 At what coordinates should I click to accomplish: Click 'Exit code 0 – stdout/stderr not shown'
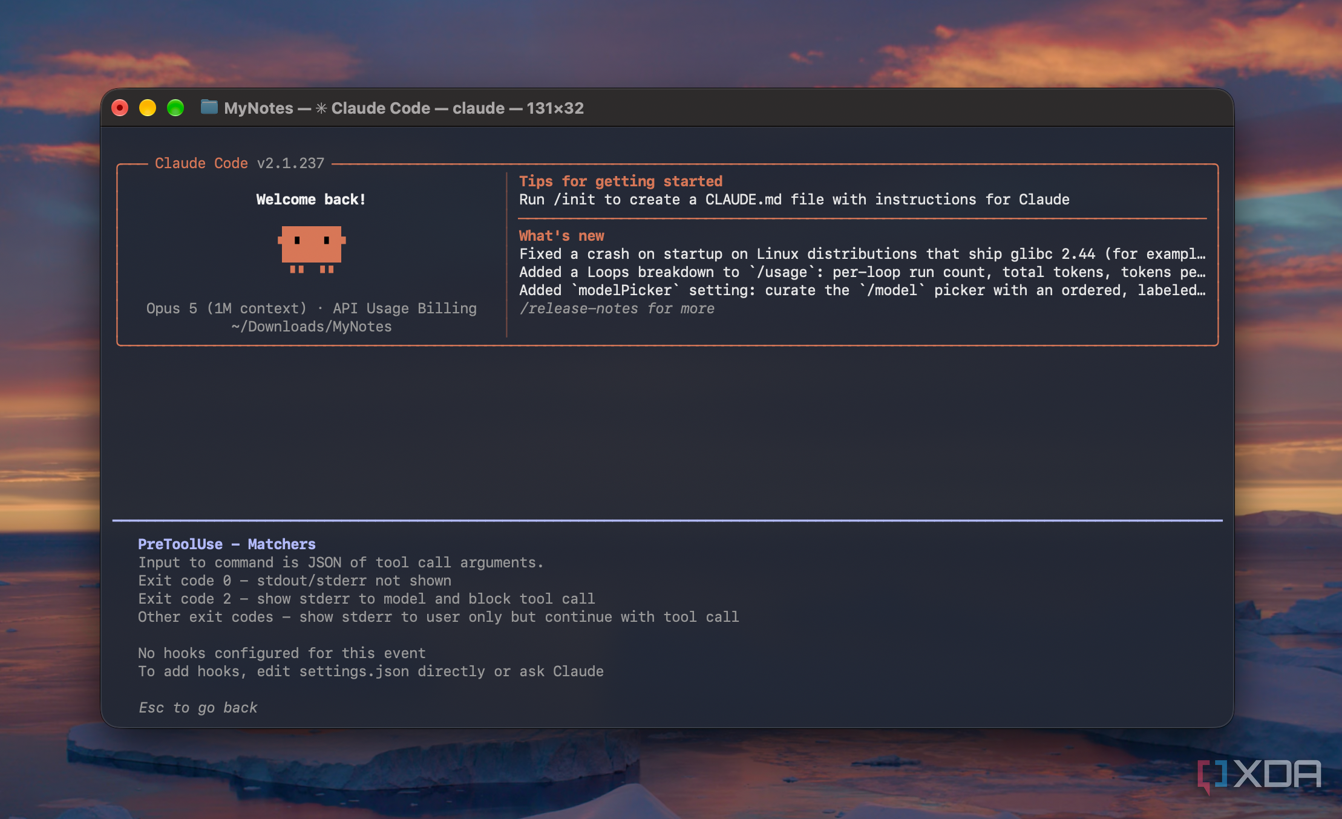(295, 581)
